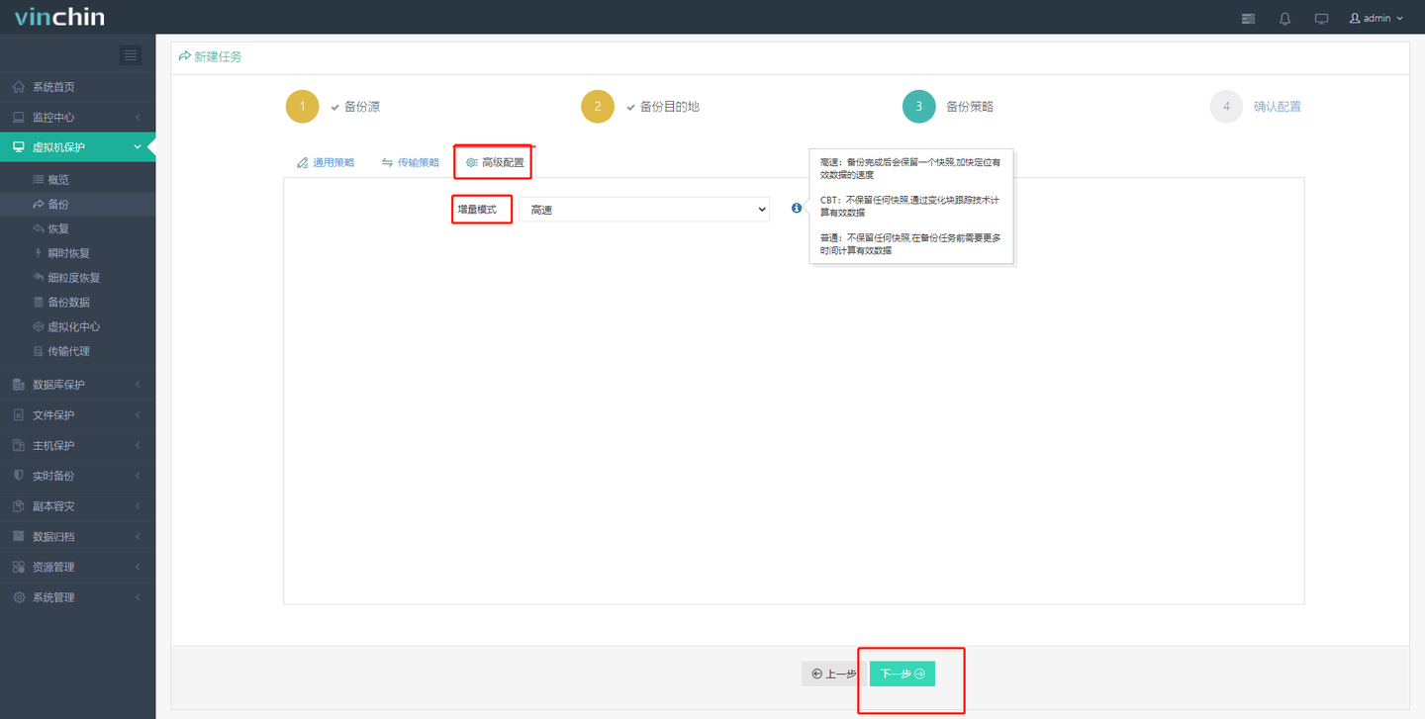Select the 高级配置 tab
The image size is (1425, 719).
point(495,162)
